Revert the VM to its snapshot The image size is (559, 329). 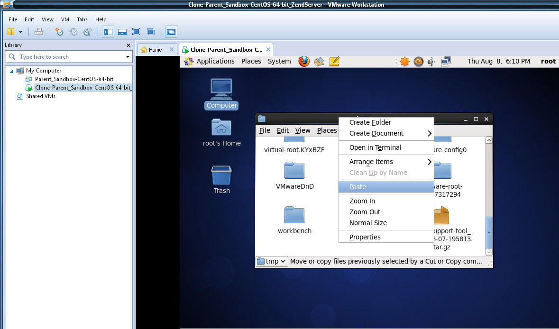pos(73,32)
